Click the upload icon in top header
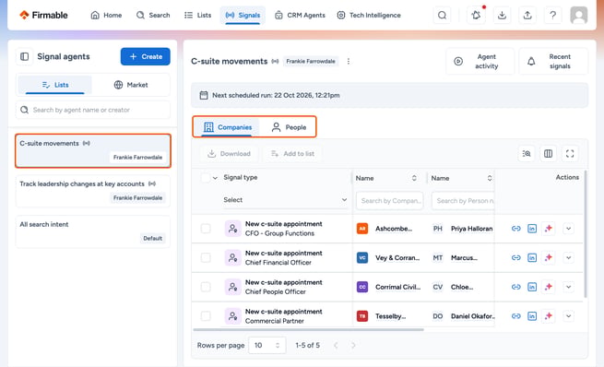604x367 pixels. coord(527,15)
